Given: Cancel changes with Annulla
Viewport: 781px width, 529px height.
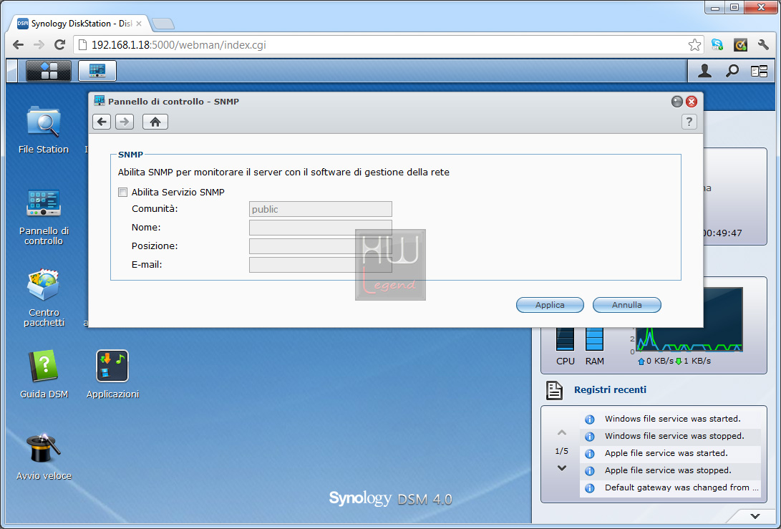Looking at the screenshot, I should [626, 305].
